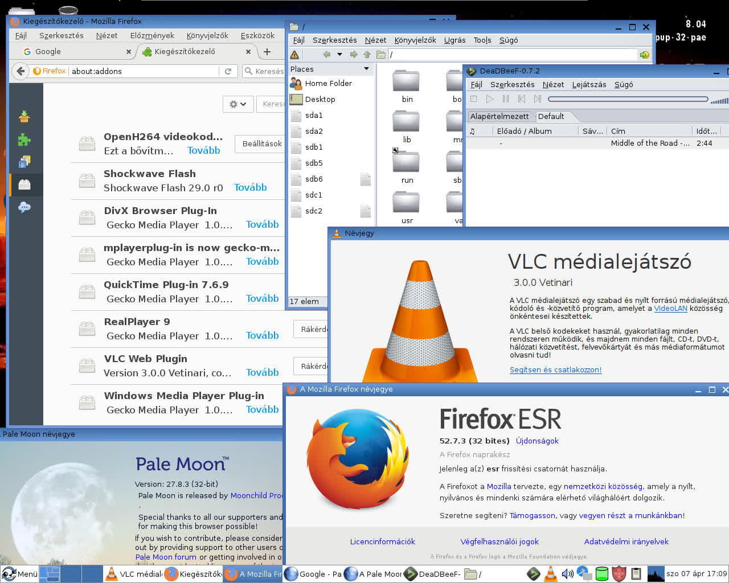Expand the Places panel dropdown
The width and height of the screenshot is (729, 583).
[x=366, y=69]
